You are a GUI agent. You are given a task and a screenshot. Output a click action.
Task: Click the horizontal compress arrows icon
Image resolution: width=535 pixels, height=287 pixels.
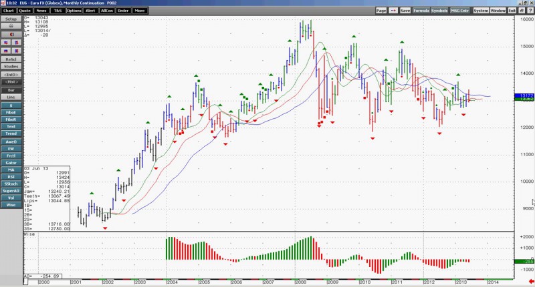(x=6, y=43)
